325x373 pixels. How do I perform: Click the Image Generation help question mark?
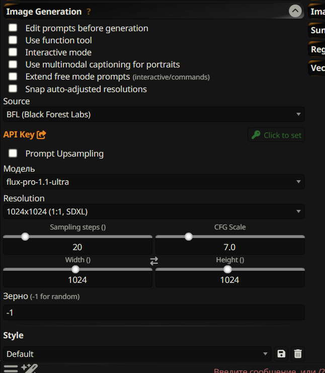coord(89,12)
